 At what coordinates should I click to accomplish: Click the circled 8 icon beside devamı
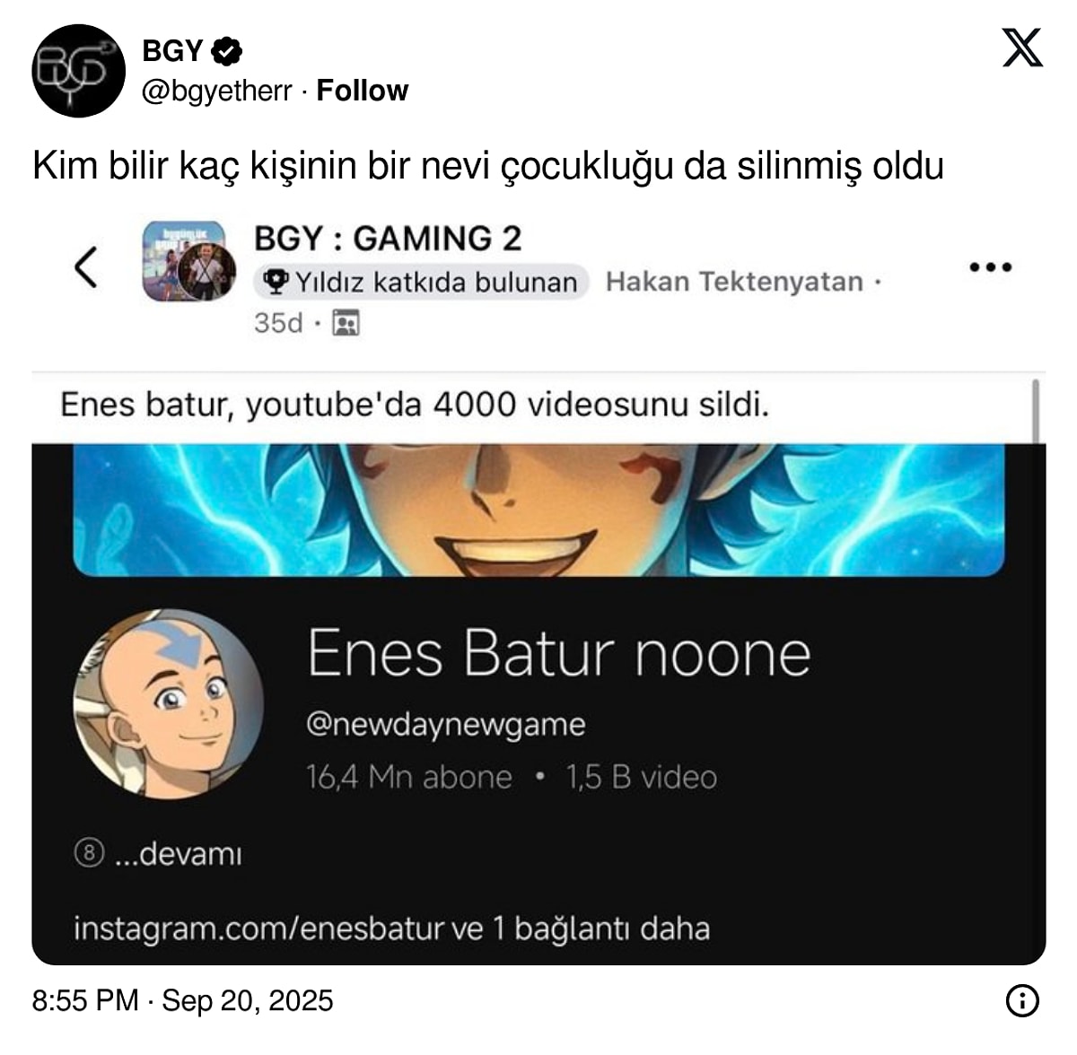click(89, 853)
